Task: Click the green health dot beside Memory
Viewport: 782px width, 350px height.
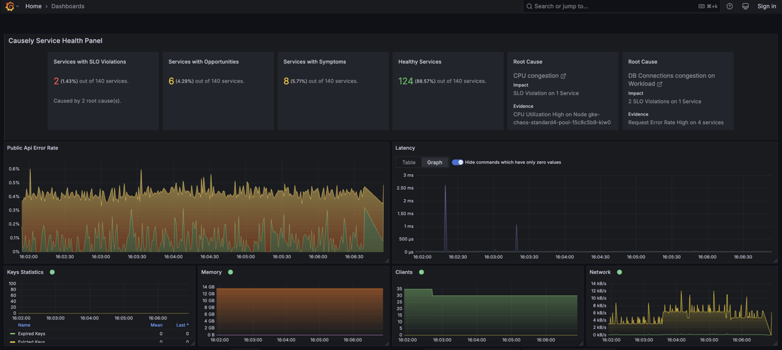Action: tap(230, 272)
